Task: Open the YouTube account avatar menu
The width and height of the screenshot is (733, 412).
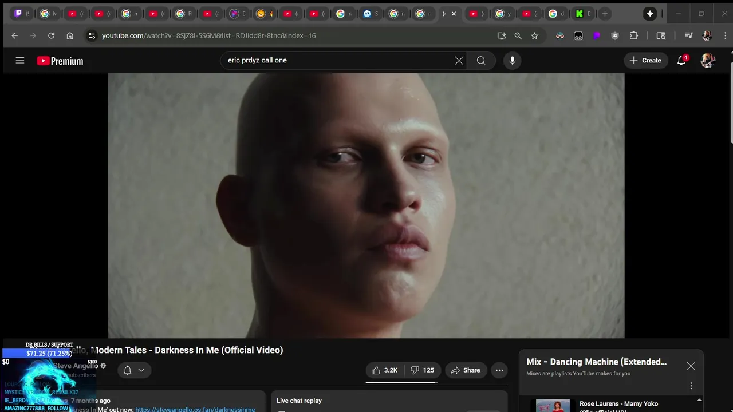Action: pos(708,60)
